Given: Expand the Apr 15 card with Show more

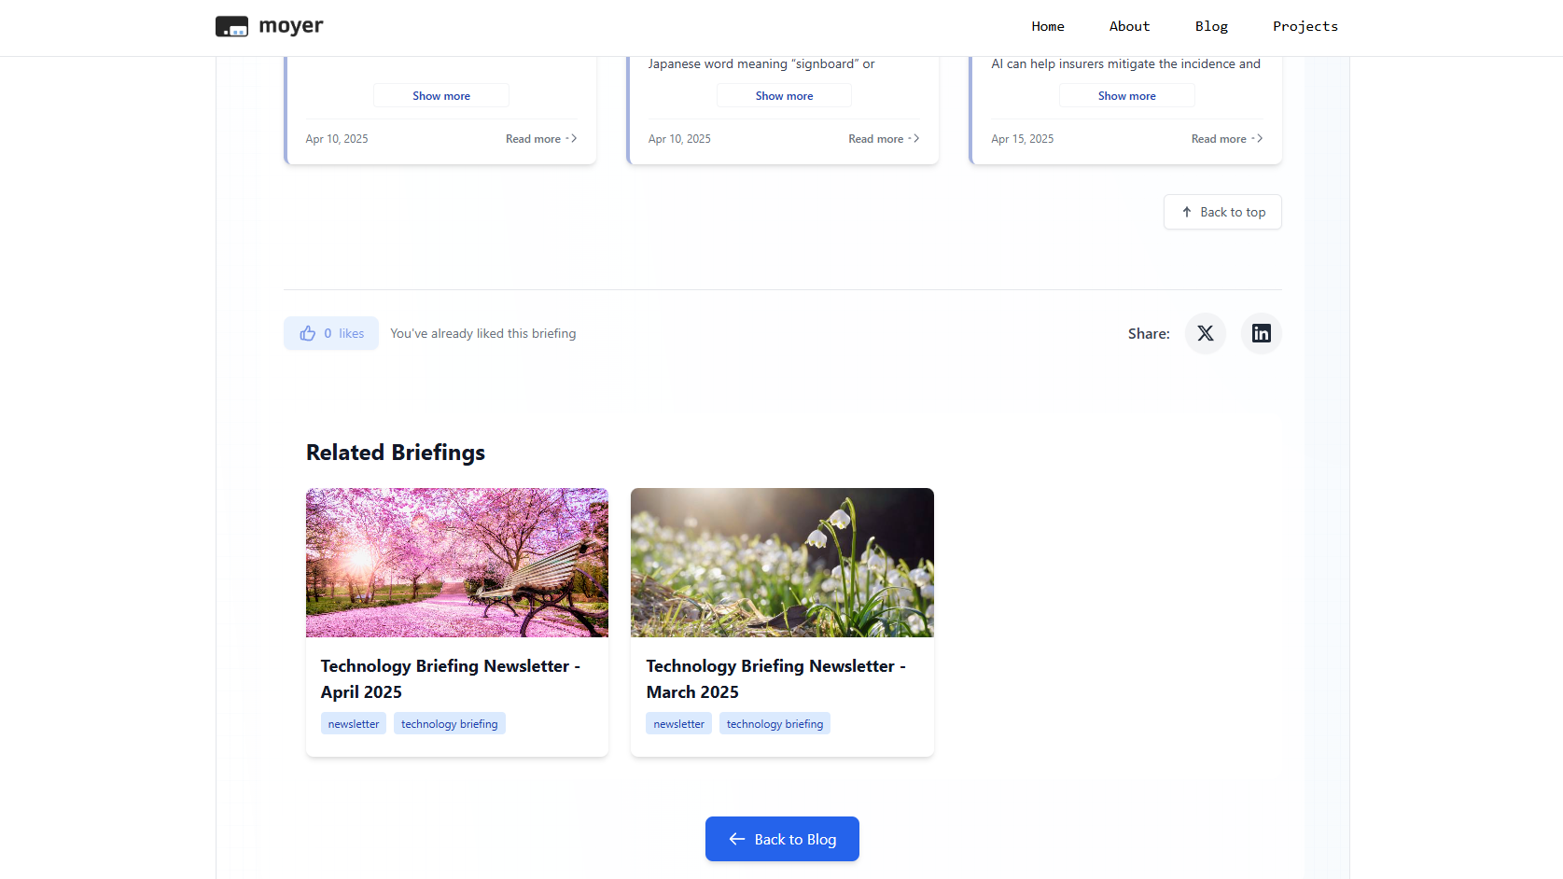Looking at the screenshot, I should pyautogui.click(x=1126, y=95).
